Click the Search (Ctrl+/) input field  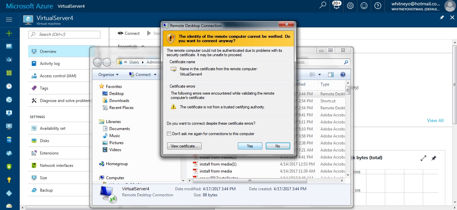point(64,34)
